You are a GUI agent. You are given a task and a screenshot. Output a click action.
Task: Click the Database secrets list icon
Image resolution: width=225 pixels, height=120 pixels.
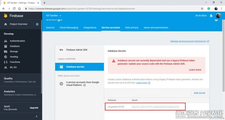61,67
